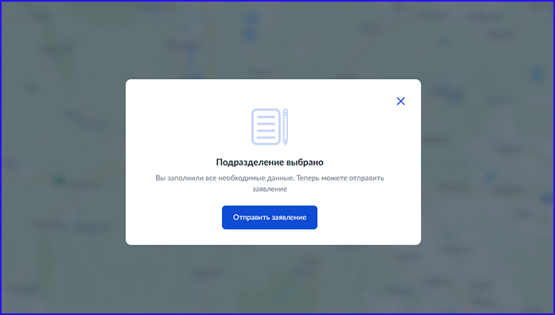The width and height of the screenshot is (555, 315).
Task: Click the pencil icon beside the notepad
Action: [286, 127]
